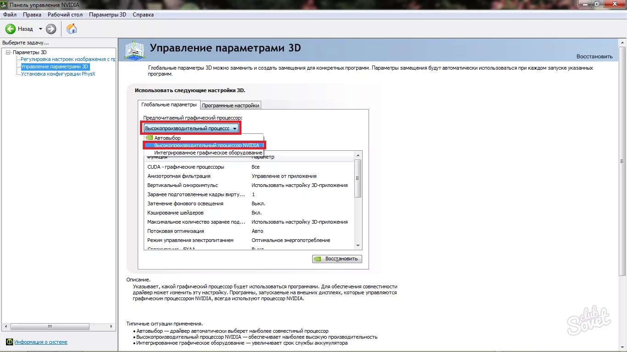Viewport: 627px width, 352px height.
Task: Select Установка конфигурации PhysX tree item
Action: coord(58,74)
